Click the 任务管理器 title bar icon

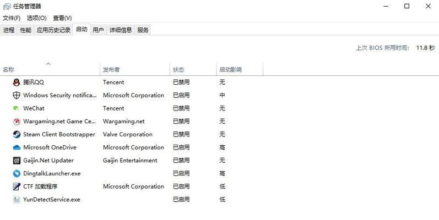click(x=7, y=6)
